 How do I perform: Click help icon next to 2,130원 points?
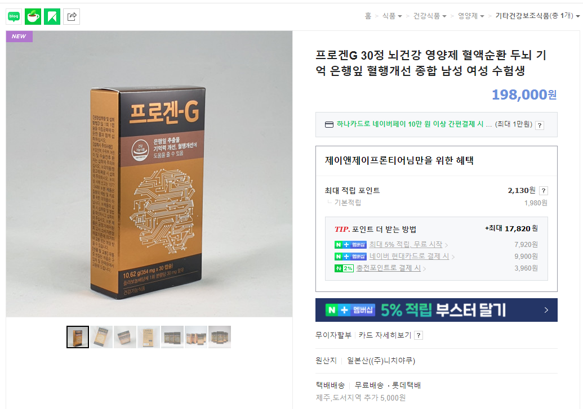[x=543, y=191]
